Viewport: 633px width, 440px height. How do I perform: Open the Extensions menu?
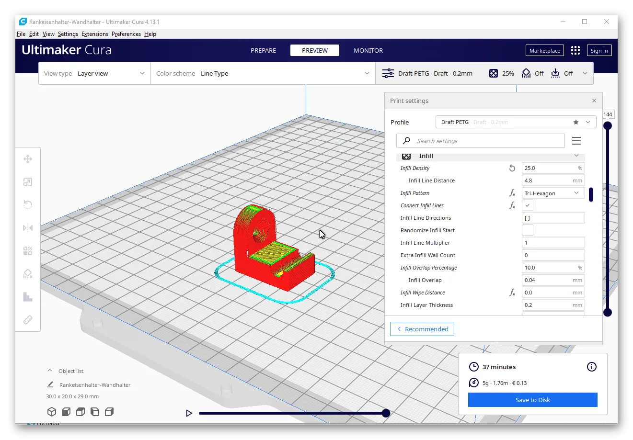click(94, 34)
